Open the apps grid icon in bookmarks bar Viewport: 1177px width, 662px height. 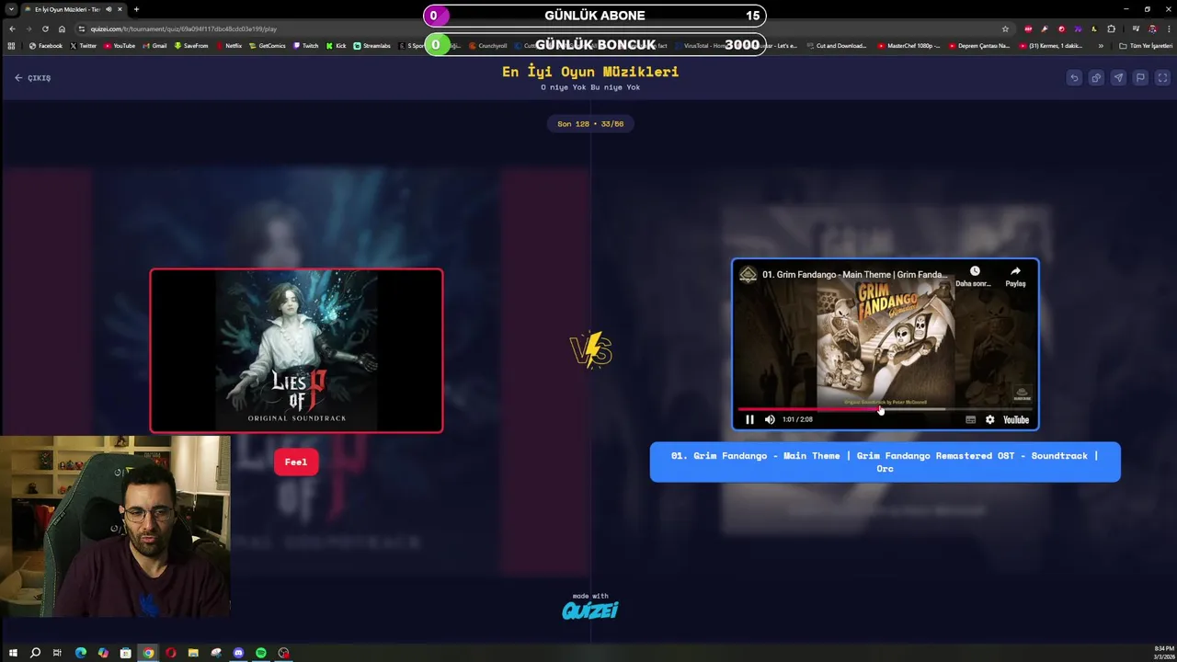pyautogui.click(x=11, y=46)
